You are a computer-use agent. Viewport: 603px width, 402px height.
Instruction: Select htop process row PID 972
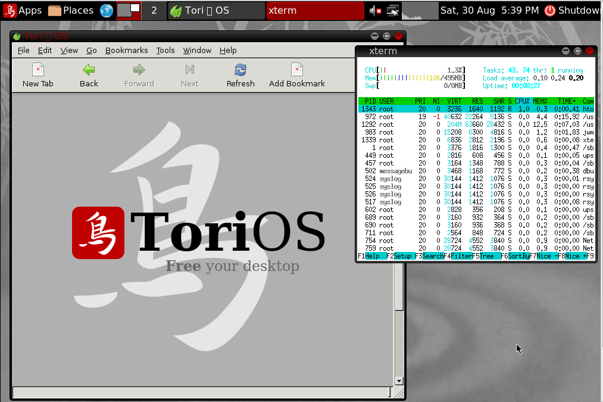pos(476,117)
